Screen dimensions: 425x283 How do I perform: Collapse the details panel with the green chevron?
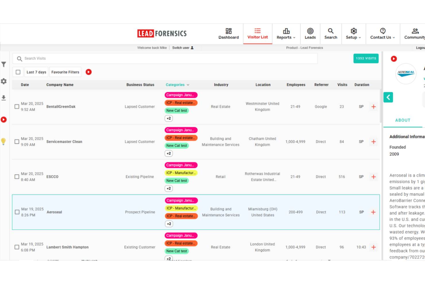[388, 97]
